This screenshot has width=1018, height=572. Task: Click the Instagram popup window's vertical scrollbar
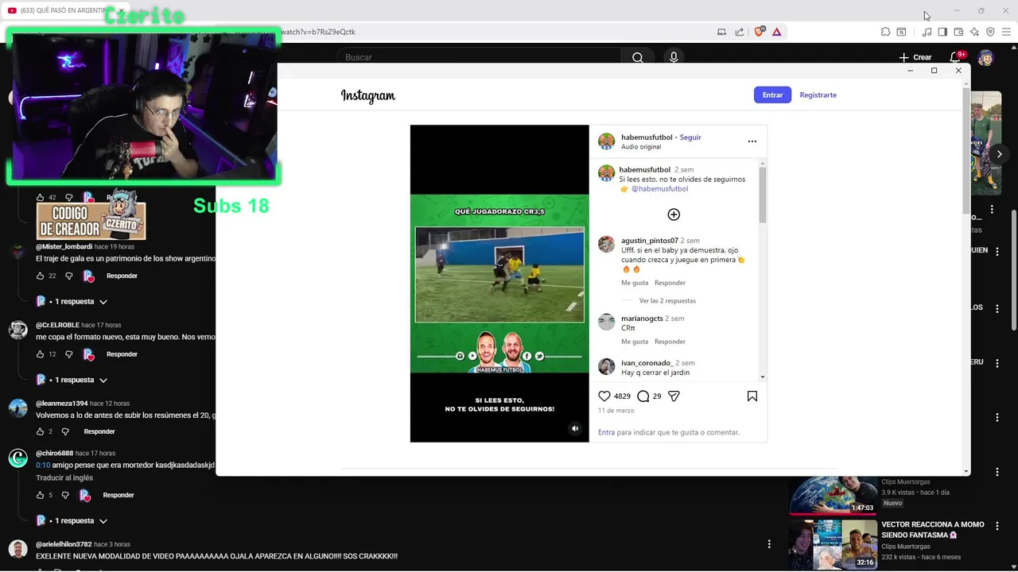[x=966, y=151]
